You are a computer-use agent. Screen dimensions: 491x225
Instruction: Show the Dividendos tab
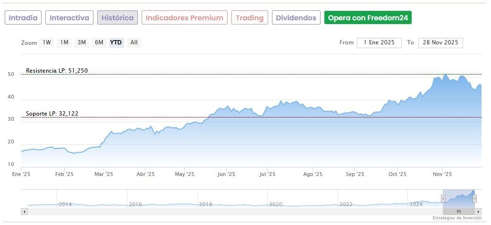coord(296,18)
